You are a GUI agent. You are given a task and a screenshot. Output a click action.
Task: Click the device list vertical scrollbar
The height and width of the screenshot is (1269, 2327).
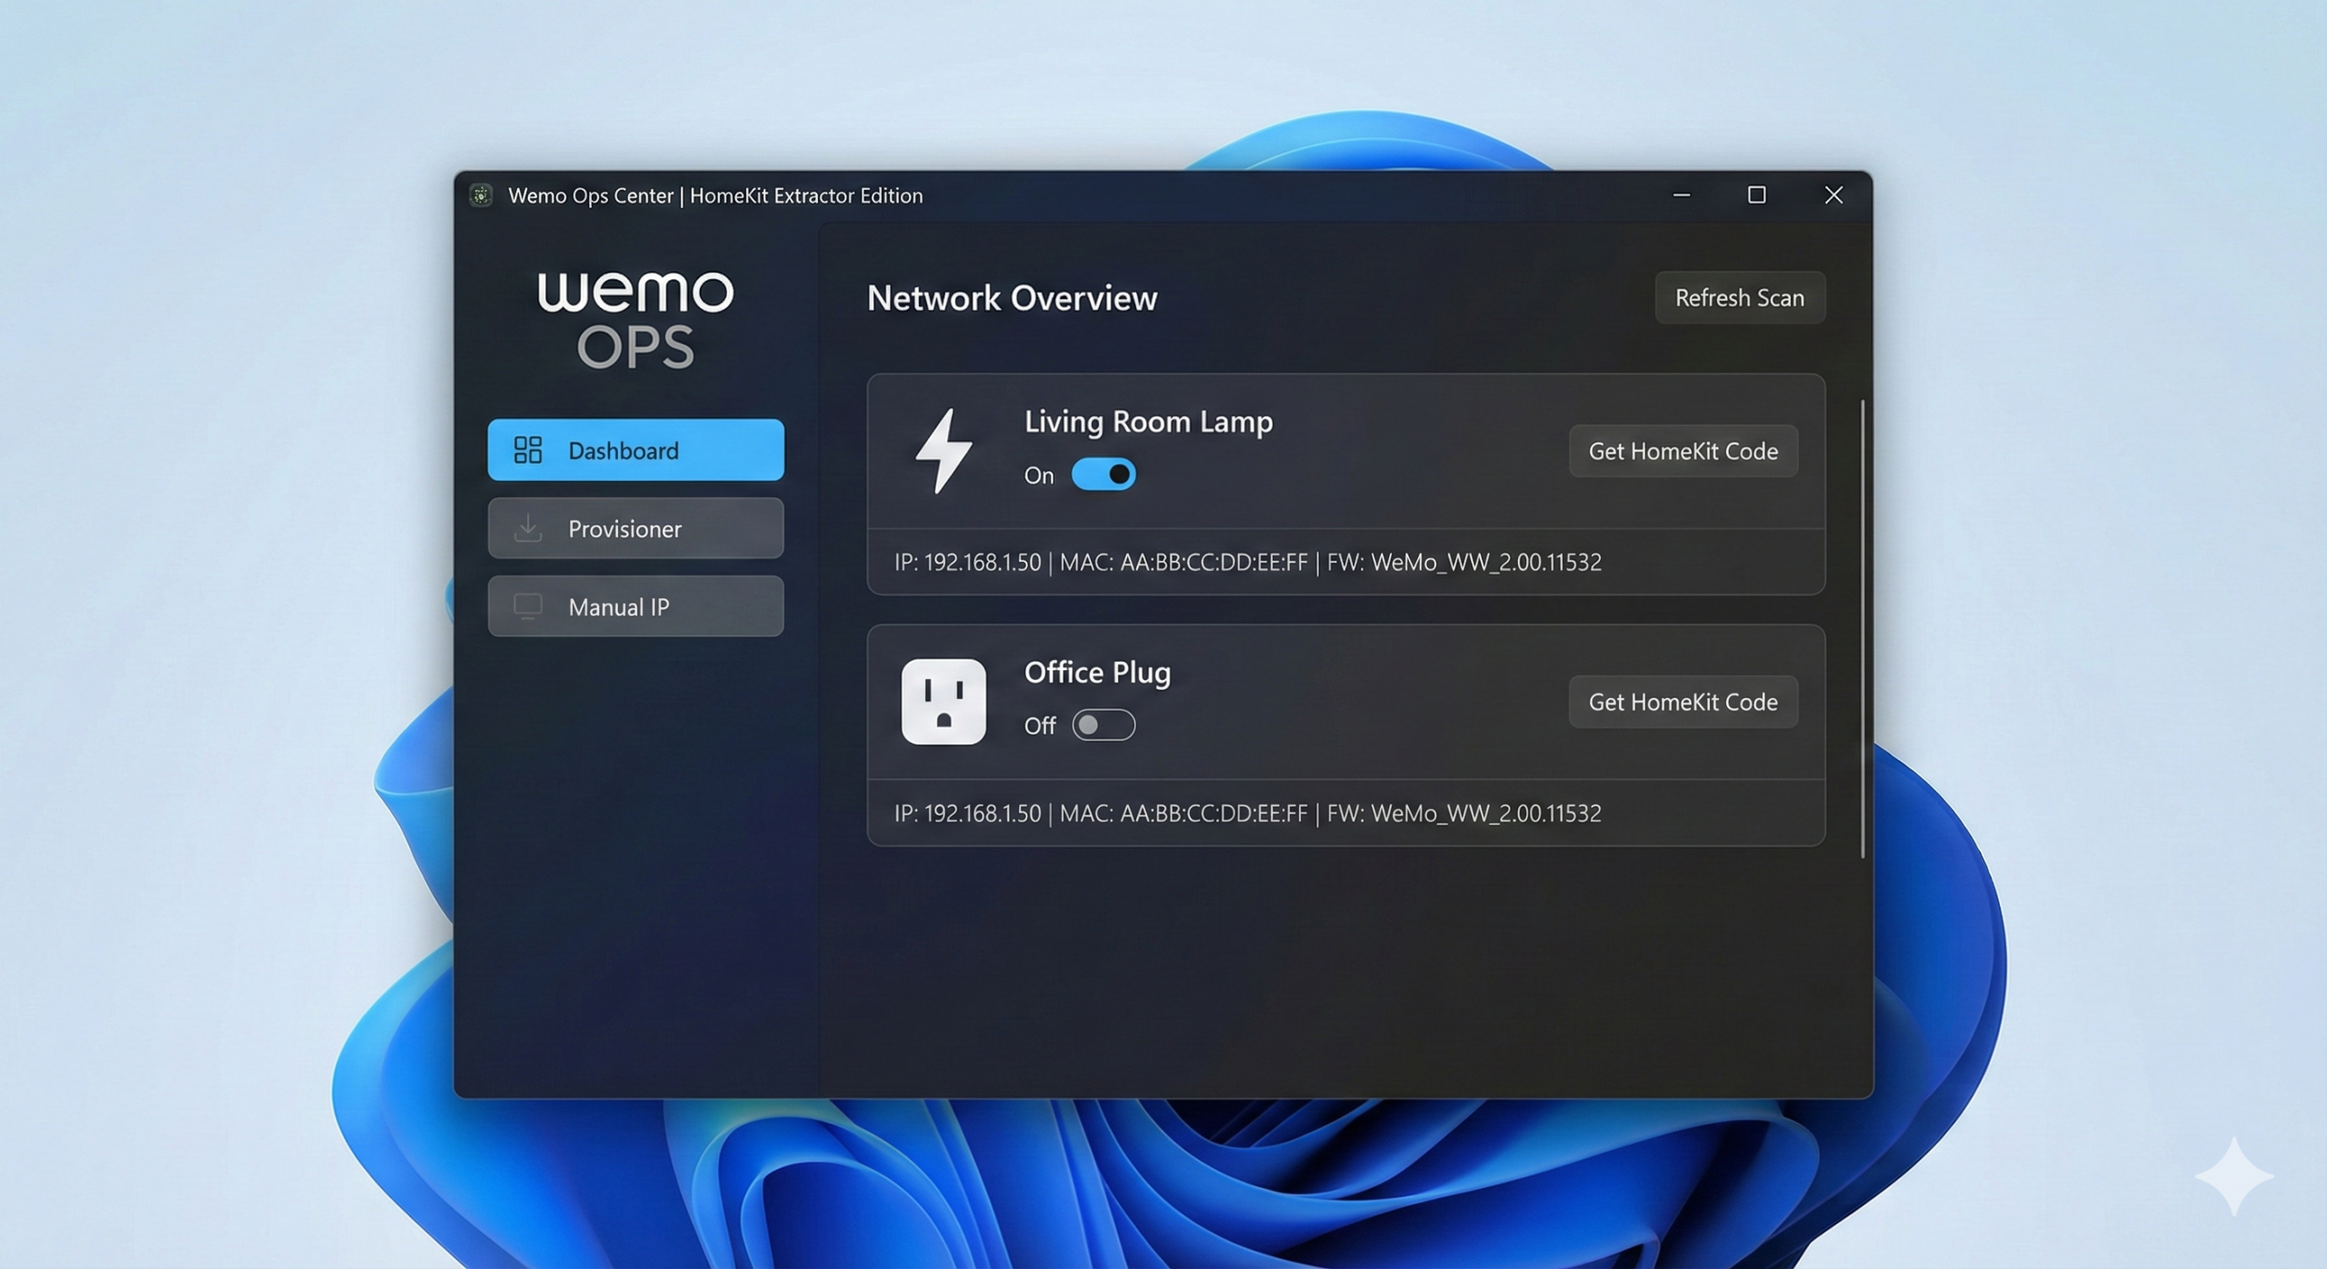click(1863, 627)
